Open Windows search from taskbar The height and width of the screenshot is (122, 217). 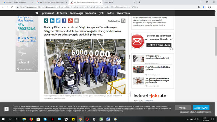[x=10, y=119]
